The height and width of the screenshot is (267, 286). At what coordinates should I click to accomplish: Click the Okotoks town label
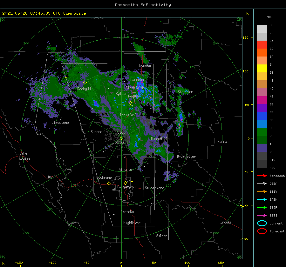[x=127, y=212]
